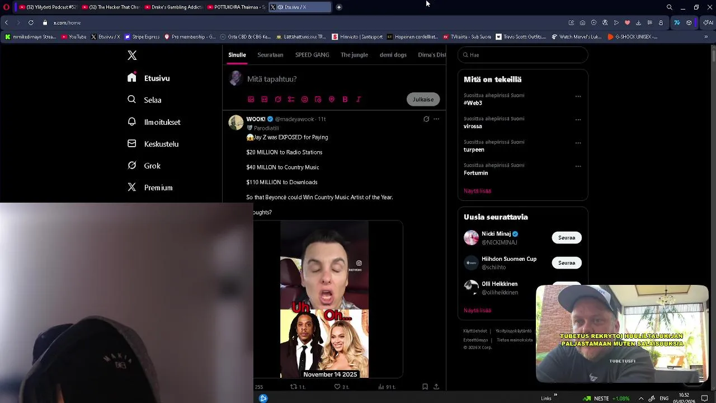716x403 pixels.
Task: Open Windows notification center icon
Action: 705,399
